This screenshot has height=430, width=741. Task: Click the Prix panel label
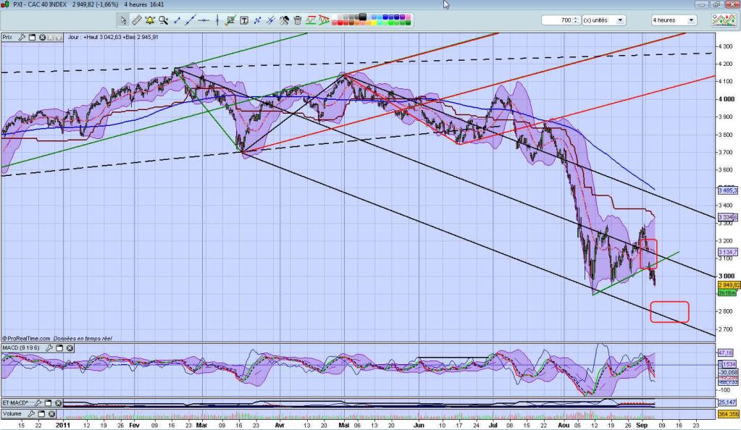pos(7,36)
